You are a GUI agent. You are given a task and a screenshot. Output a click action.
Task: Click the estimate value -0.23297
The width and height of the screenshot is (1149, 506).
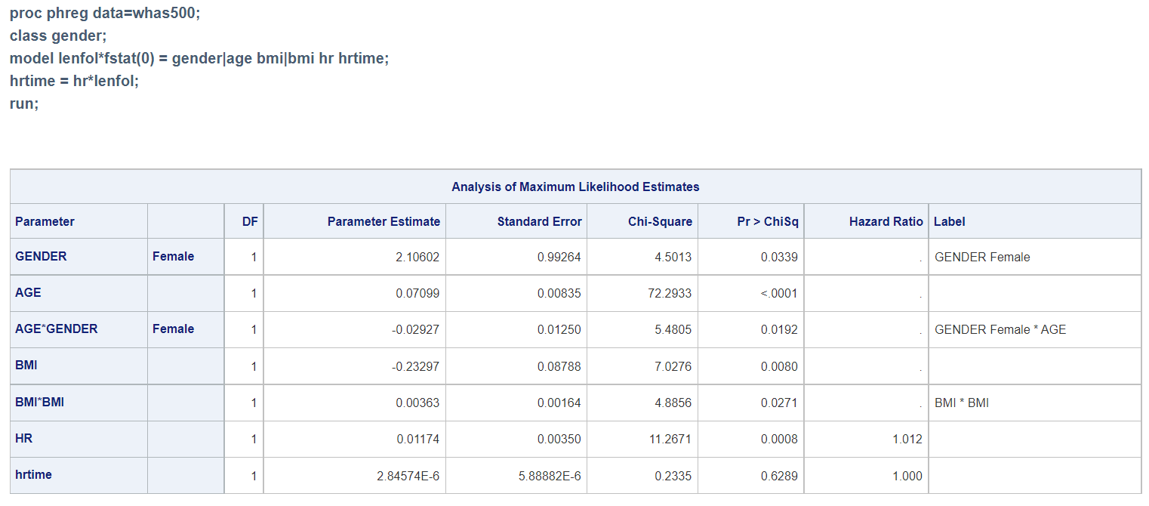[x=415, y=366]
